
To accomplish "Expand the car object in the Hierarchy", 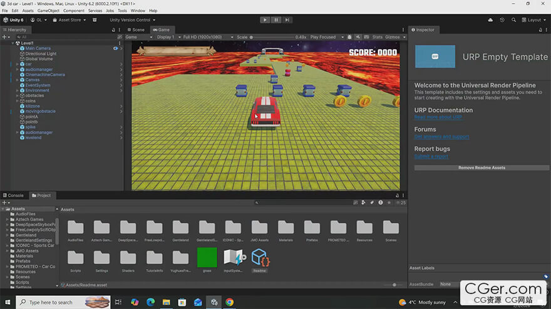I will tap(18, 64).
